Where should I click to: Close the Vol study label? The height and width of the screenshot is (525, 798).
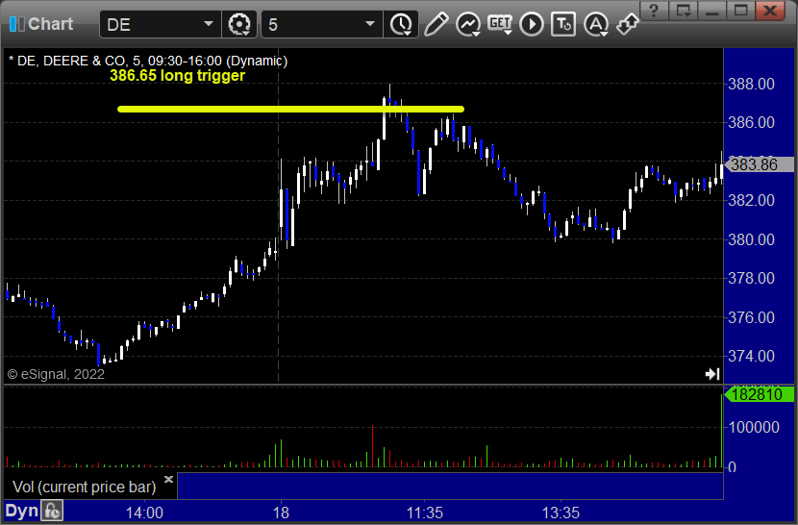(168, 479)
